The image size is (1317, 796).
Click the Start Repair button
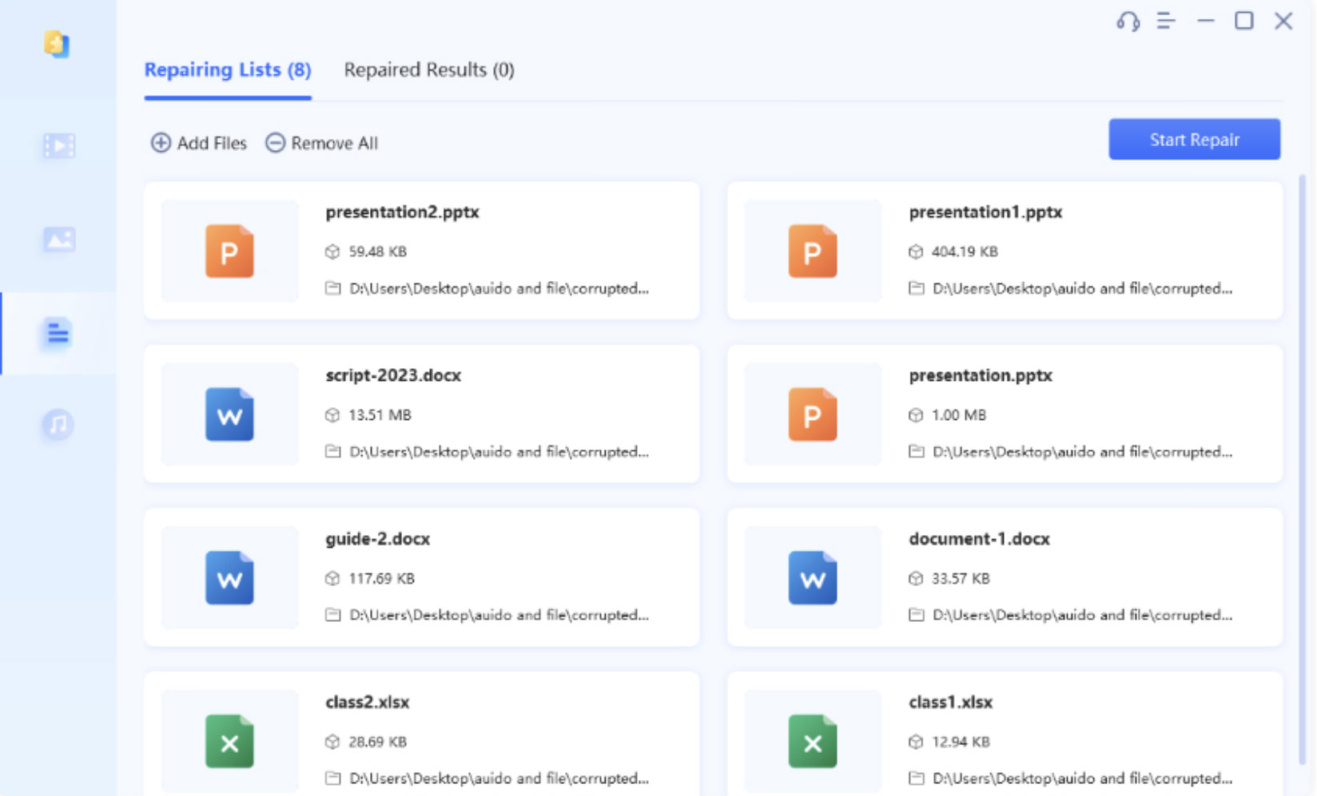coord(1194,139)
